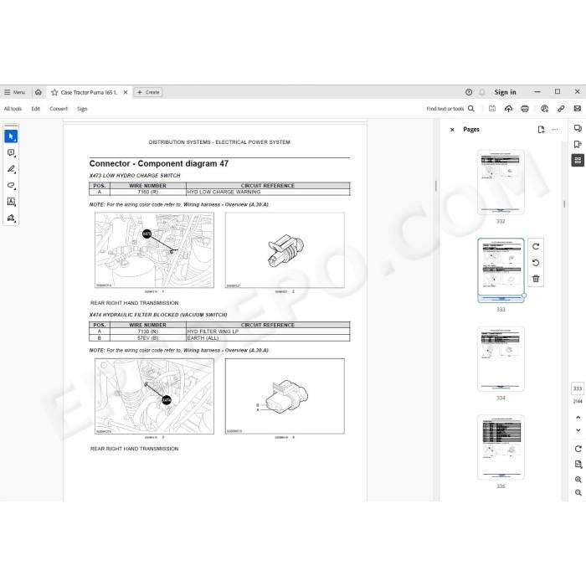Select the text box tool
Screen dimensions: 586x586
click(x=11, y=202)
